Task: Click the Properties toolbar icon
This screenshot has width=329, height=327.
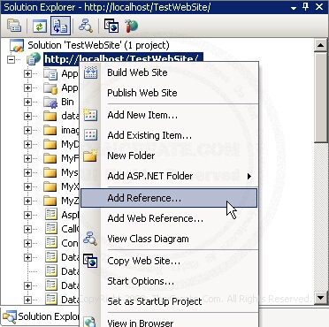Action: 14,26
